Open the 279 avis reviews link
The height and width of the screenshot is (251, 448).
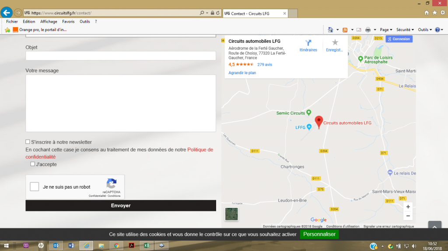click(265, 65)
